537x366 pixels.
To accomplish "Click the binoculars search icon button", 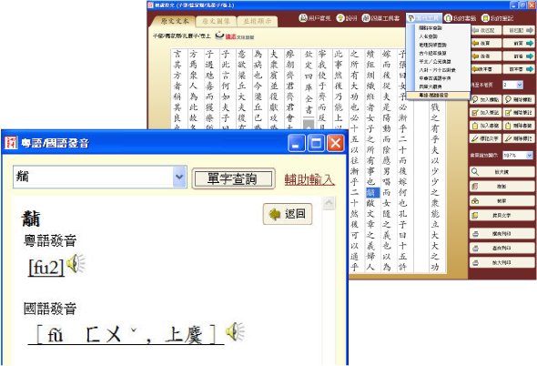I will coord(502,201).
